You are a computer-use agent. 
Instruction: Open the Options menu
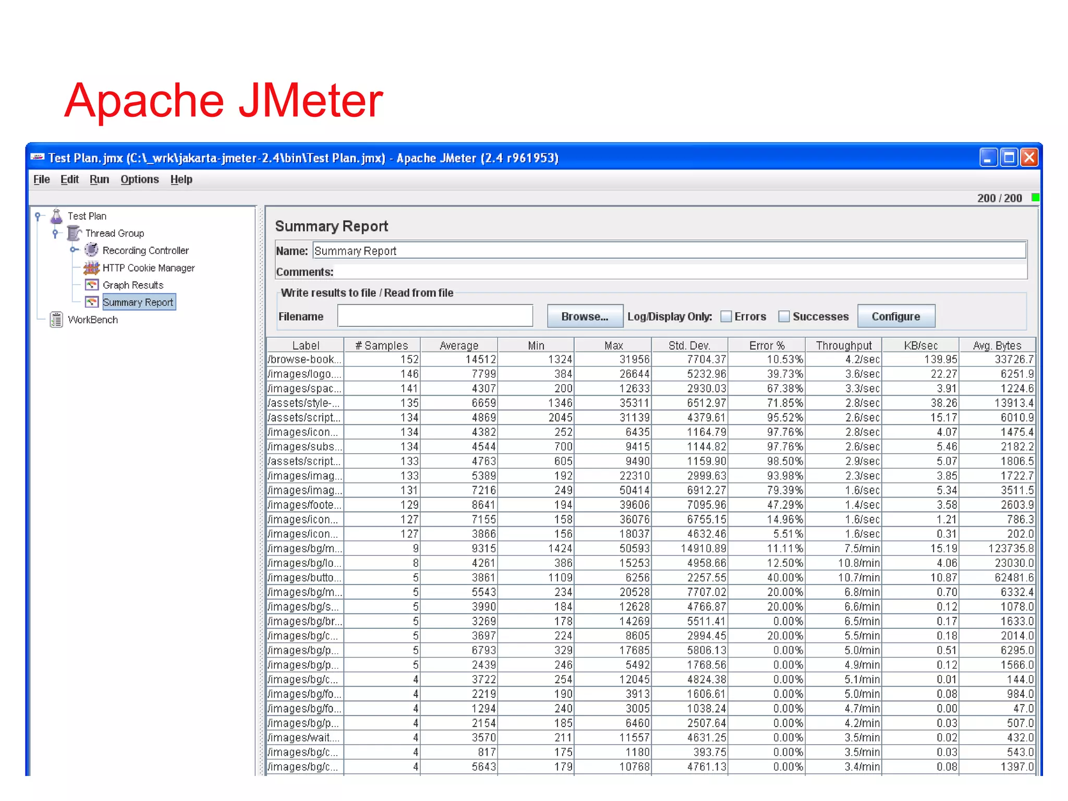pos(140,179)
